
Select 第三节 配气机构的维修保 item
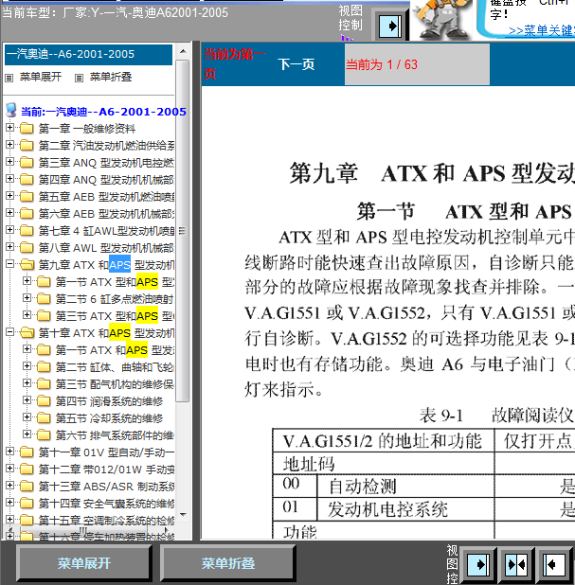coord(115,384)
